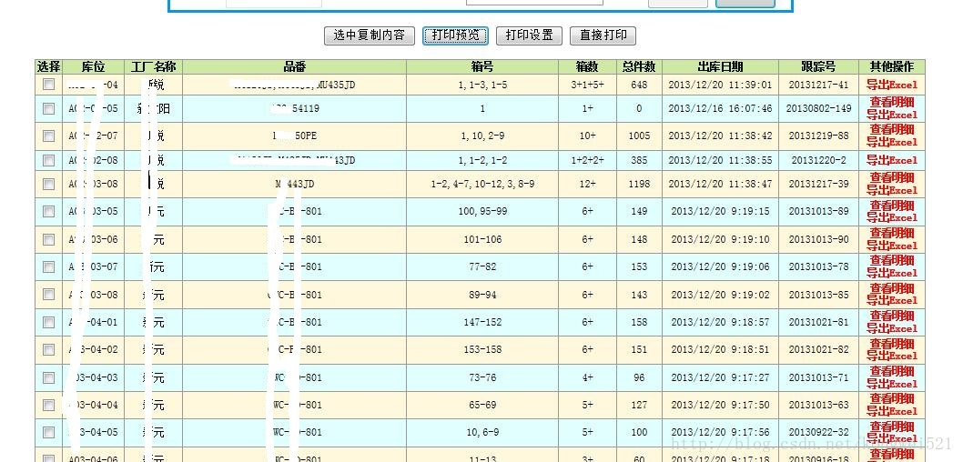
Task: Open 查看明细 for row 20131021-81
Action: pos(892,316)
